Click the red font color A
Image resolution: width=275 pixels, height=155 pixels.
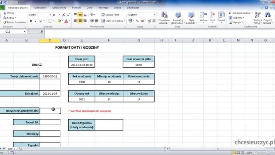[x=66, y=21]
